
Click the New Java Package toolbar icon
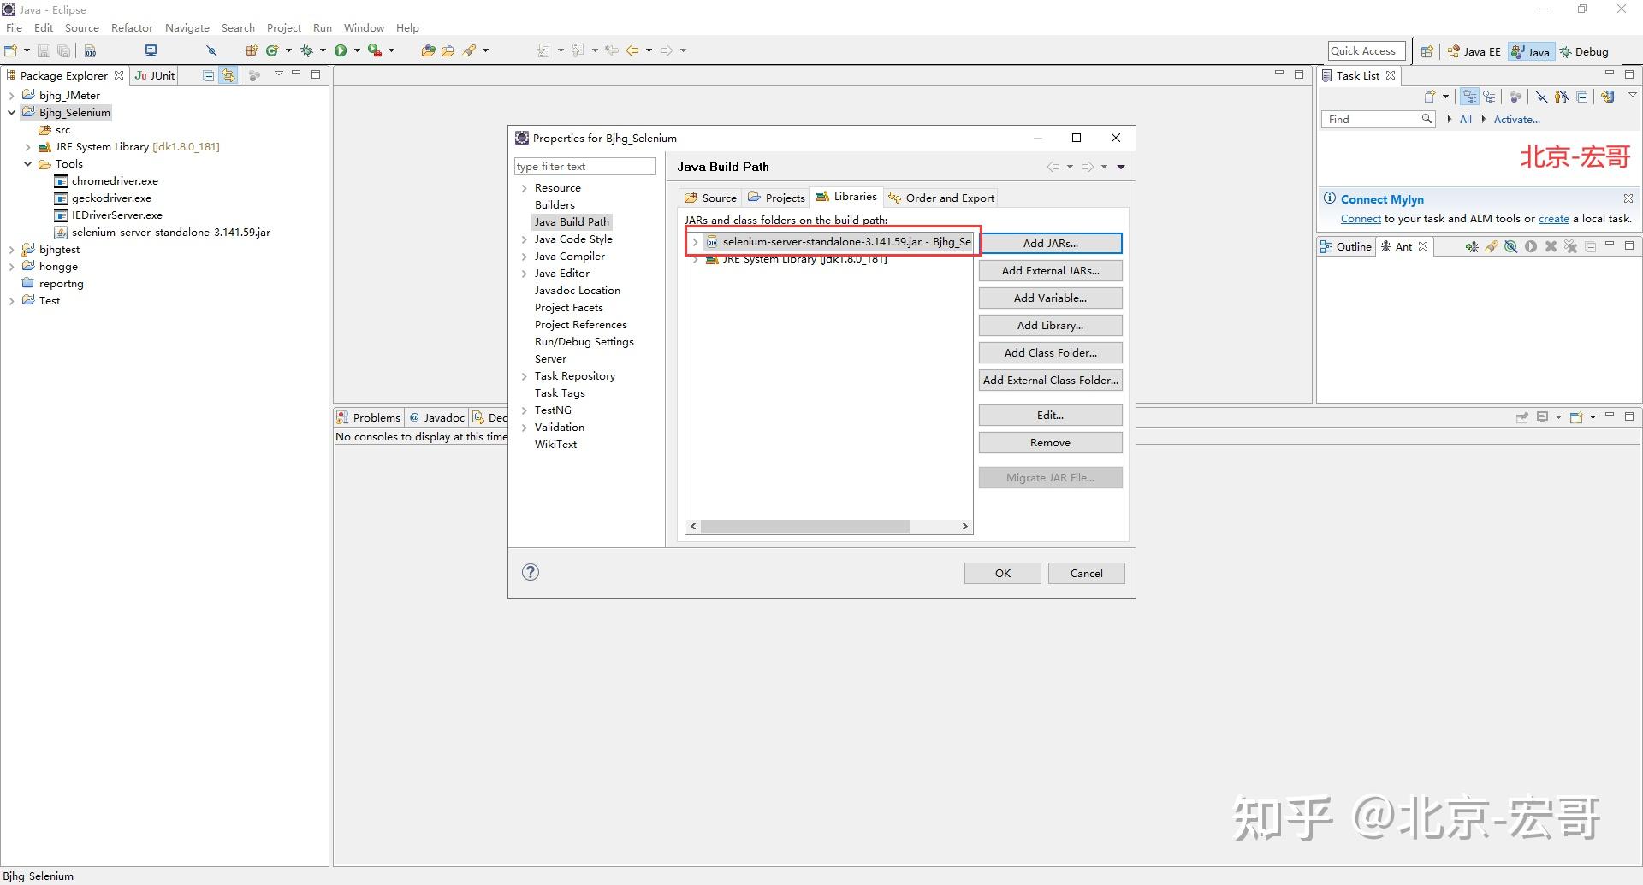click(252, 50)
